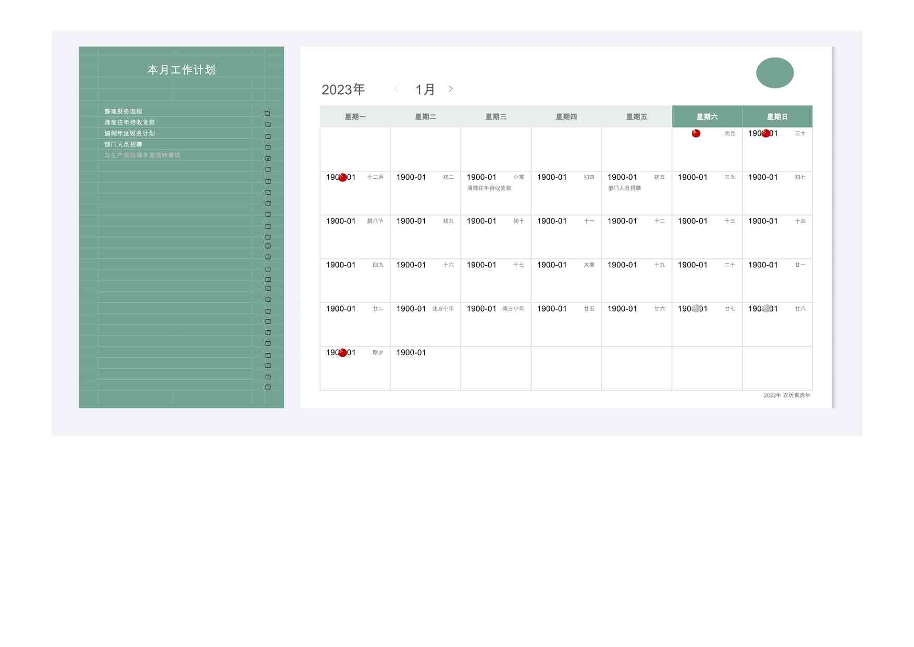
Task: Click the red holiday badge in the 十二月 cell
Action: (342, 178)
